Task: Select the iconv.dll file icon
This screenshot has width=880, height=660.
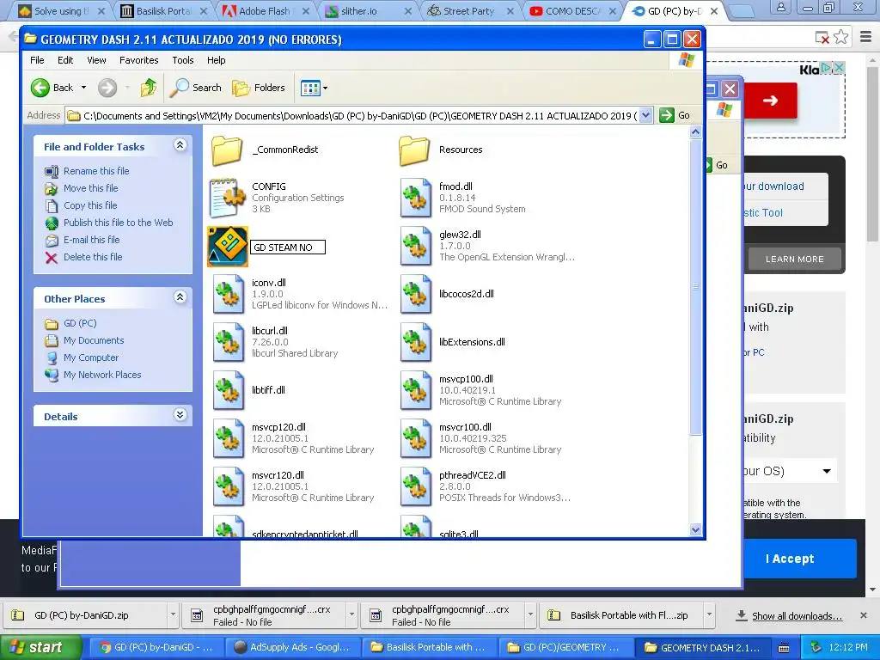Action: click(x=229, y=294)
